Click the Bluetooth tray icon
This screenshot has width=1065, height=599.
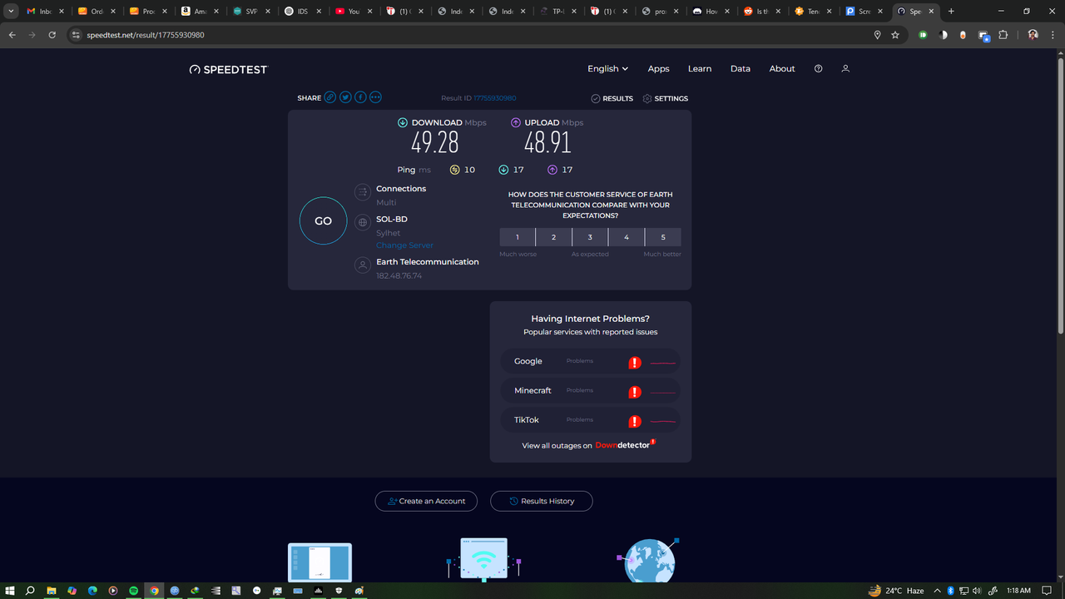pos(950,591)
